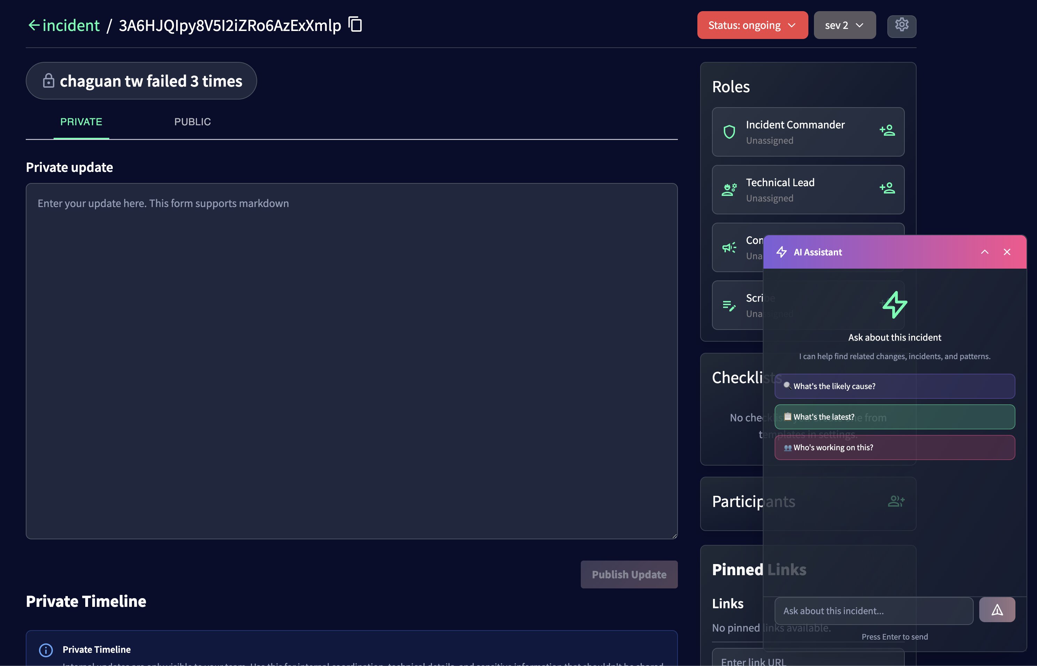Copy the incident ID
Viewport: 1037px width, 666px height.
[355, 25]
